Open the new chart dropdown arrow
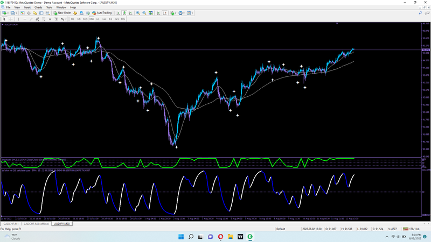 click(9, 12)
